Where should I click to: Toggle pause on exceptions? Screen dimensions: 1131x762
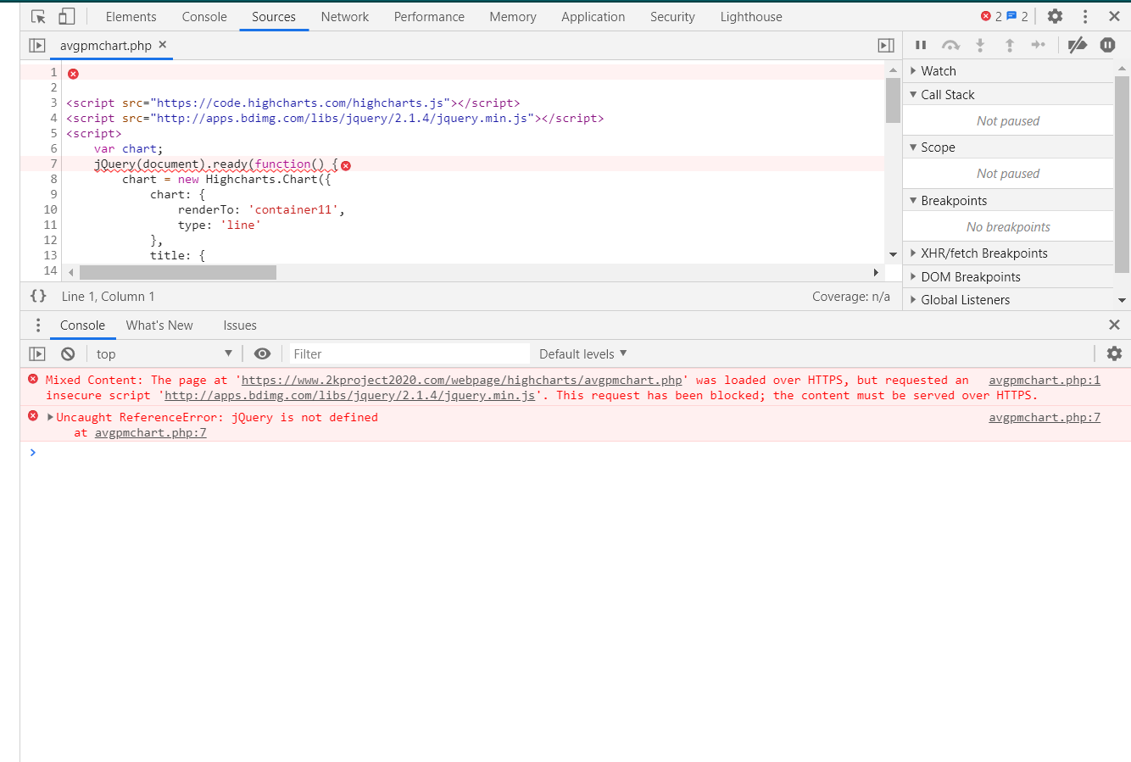1107,45
